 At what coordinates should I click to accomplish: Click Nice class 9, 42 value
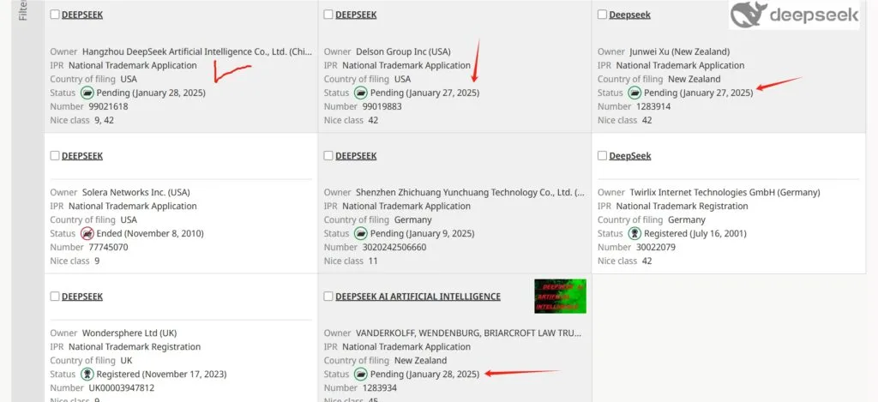coord(104,120)
